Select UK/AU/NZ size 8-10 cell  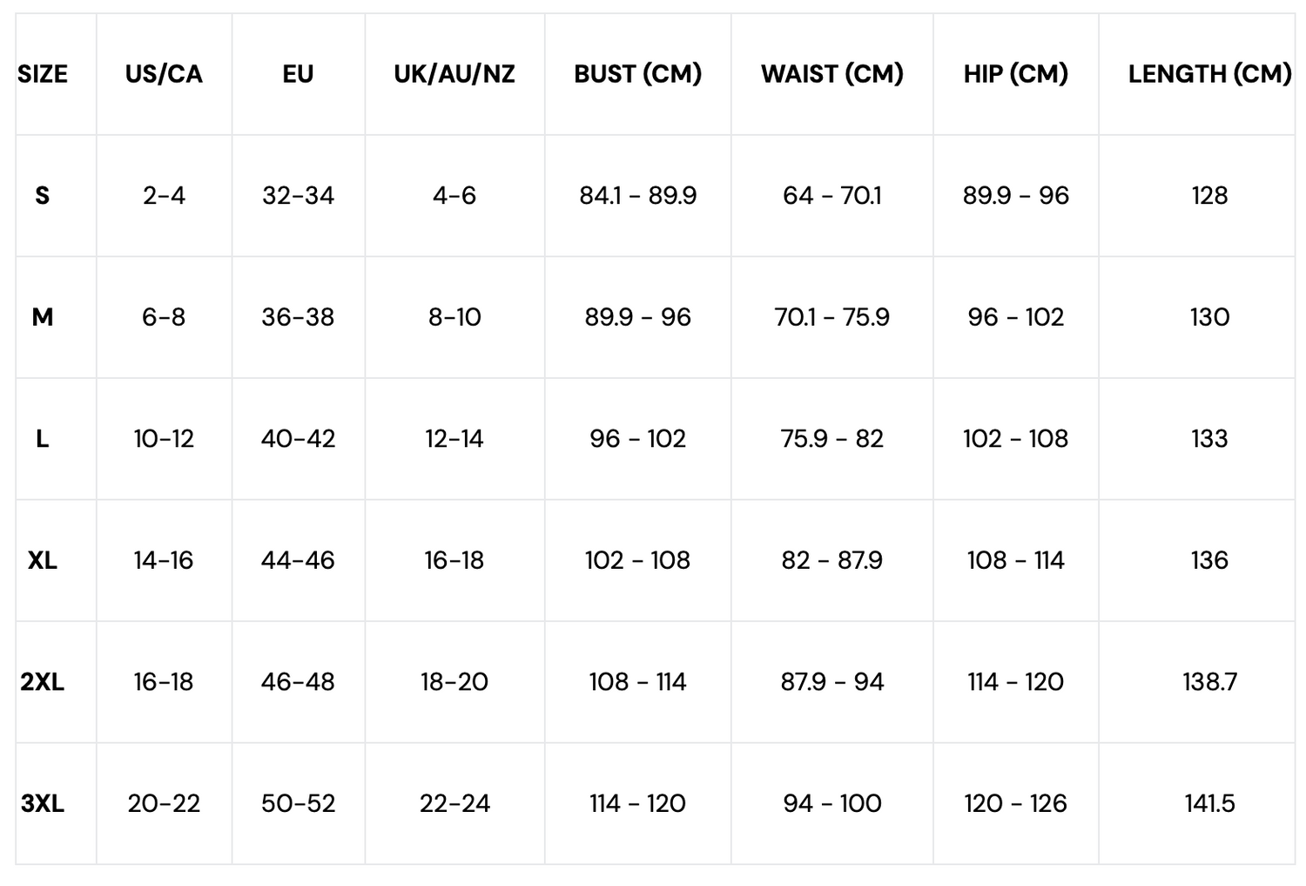[x=454, y=317]
